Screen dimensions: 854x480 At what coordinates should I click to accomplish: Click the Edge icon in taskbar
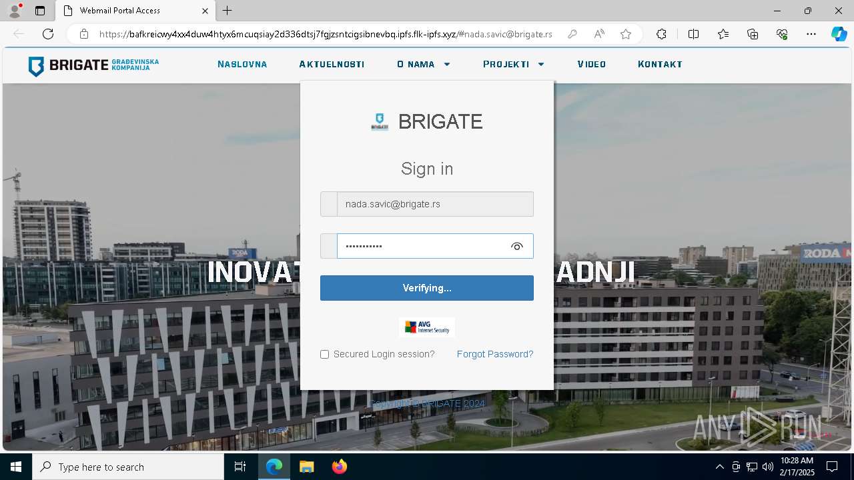pyautogui.click(x=274, y=467)
